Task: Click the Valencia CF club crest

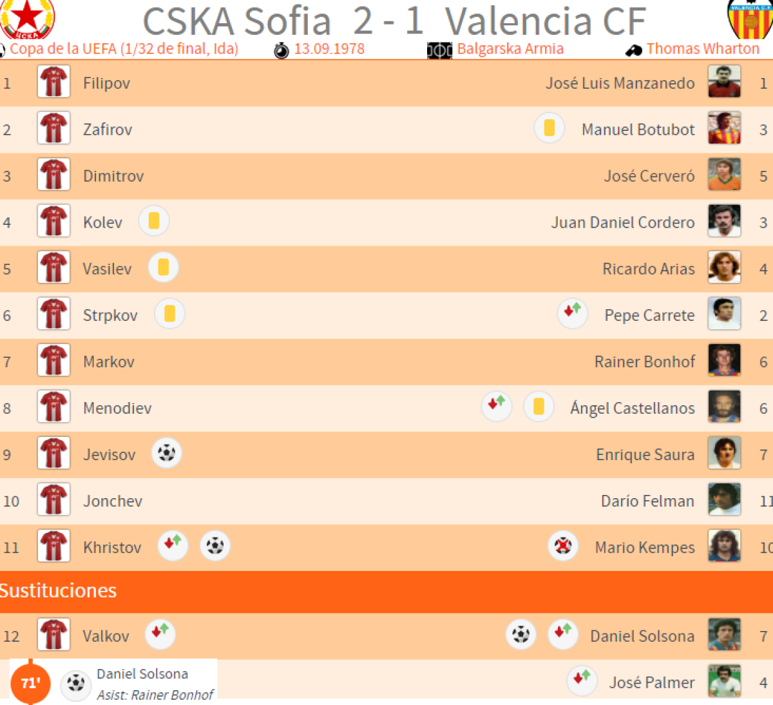Action: point(750,18)
